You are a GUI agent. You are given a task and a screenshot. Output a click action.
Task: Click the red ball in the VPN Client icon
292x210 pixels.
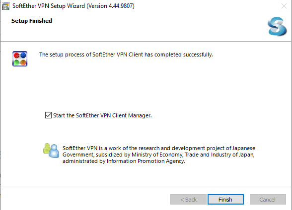(16, 55)
